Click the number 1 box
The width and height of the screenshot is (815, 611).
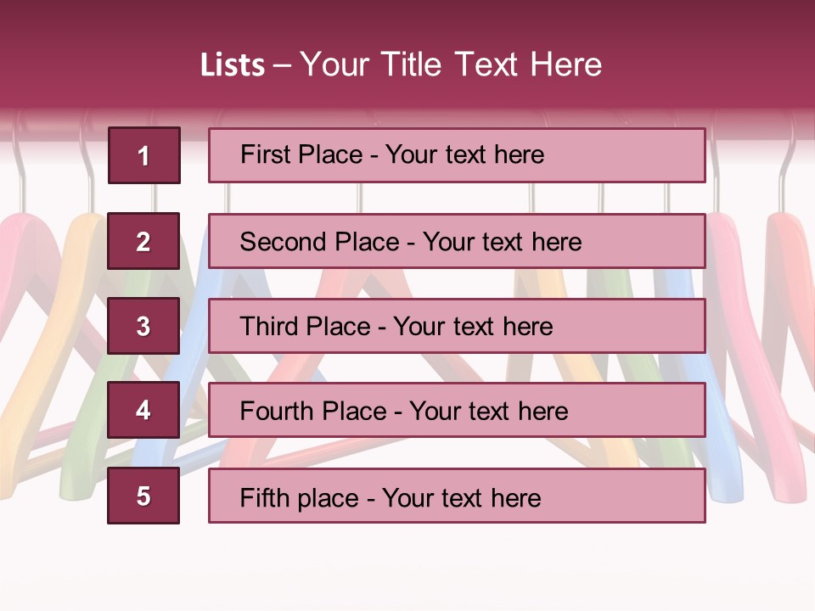pos(143,155)
